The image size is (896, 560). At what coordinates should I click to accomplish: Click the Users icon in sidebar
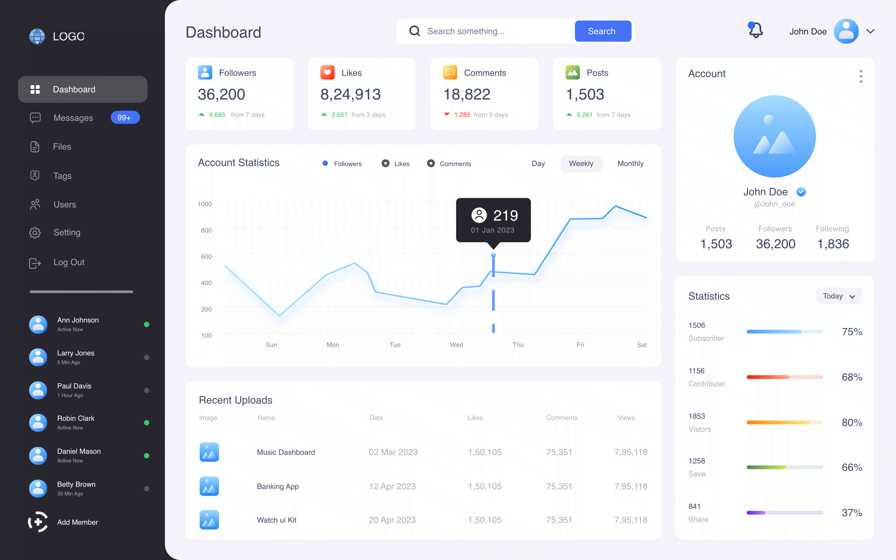point(35,204)
